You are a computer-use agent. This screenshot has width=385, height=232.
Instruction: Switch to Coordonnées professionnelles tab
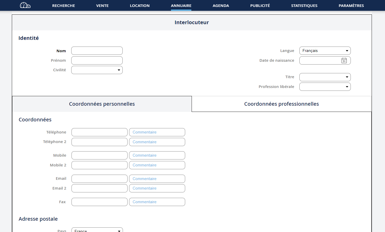click(x=281, y=104)
